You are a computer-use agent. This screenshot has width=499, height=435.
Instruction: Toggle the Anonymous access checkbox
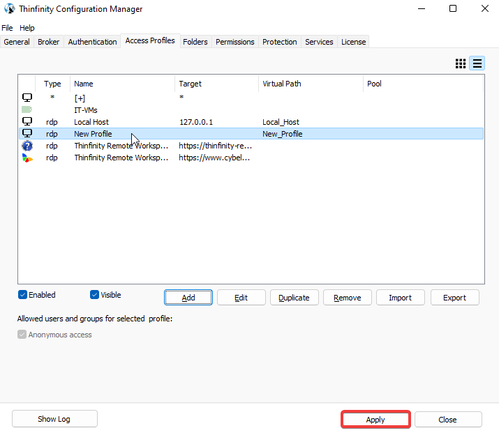22,335
